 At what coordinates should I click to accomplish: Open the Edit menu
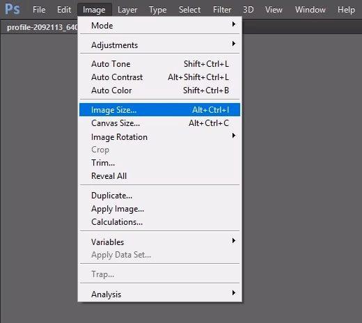click(64, 10)
